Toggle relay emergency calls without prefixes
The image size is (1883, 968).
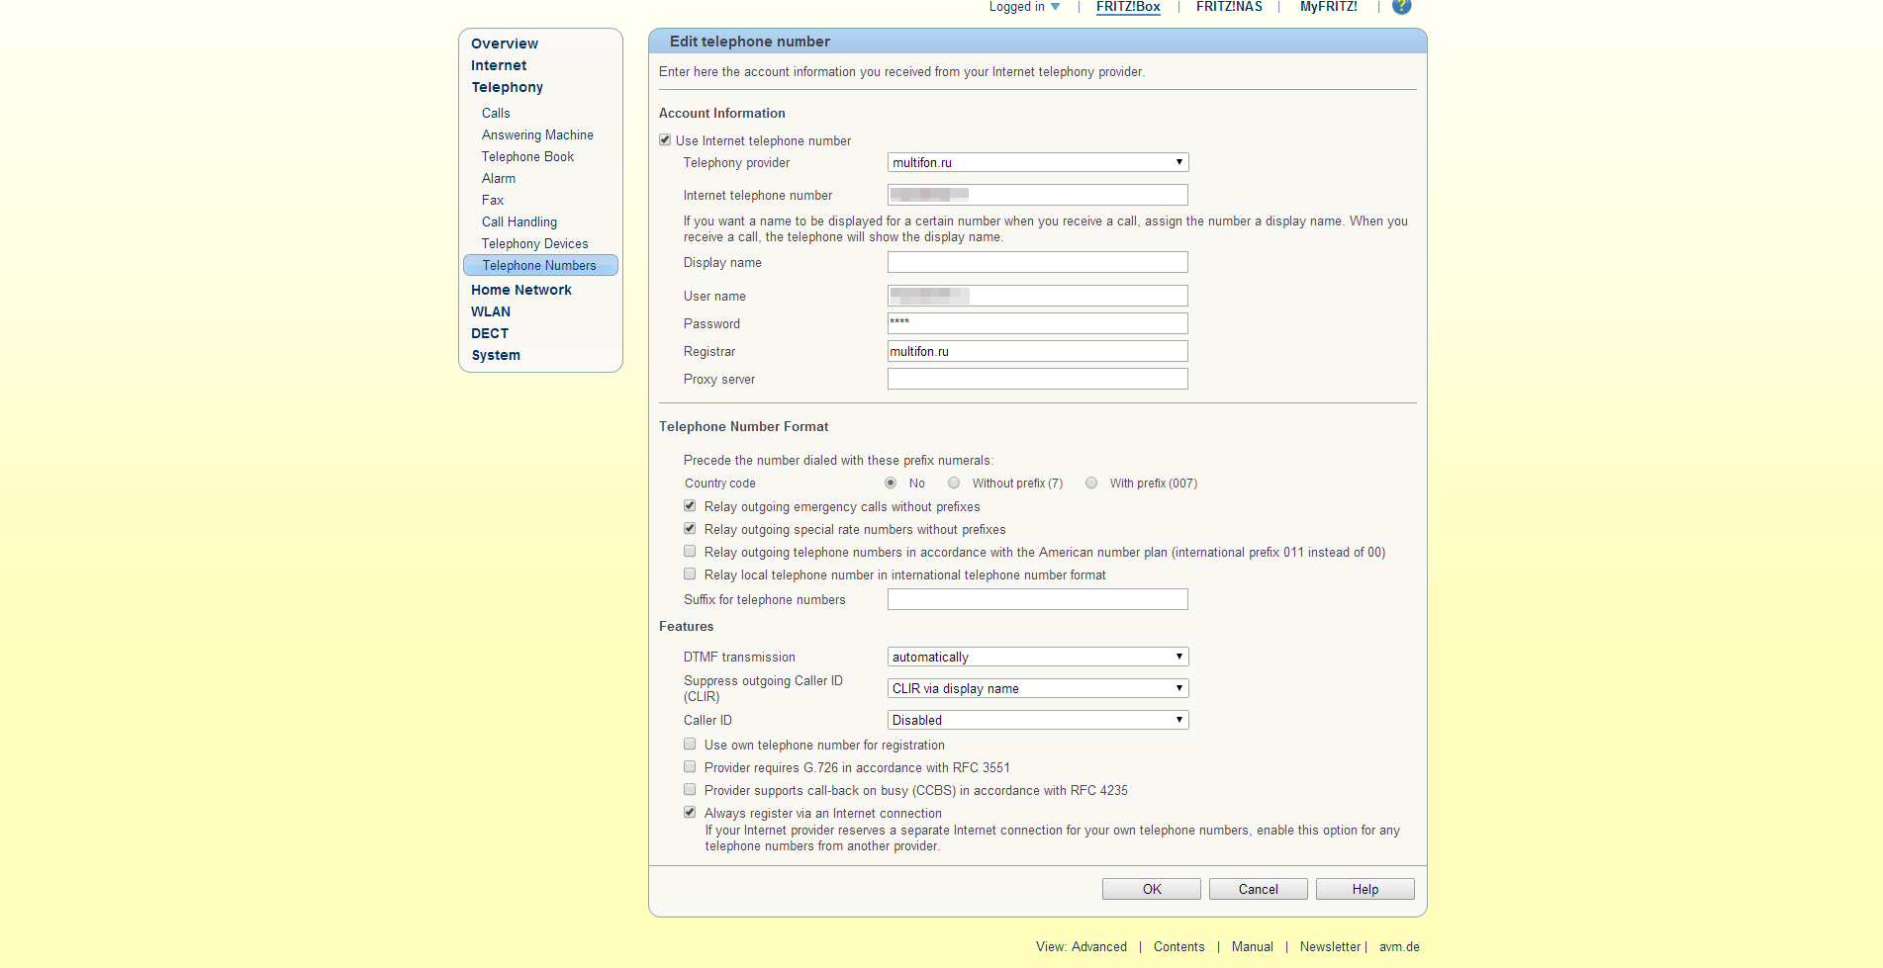(x=690, y=506)
